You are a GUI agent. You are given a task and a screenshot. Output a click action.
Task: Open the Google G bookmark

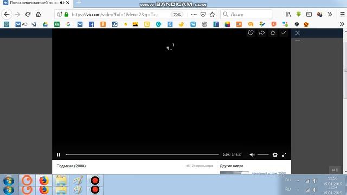68,24
